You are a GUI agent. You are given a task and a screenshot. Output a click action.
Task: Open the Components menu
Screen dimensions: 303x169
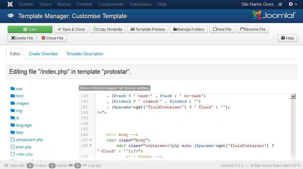pyautogui.click(x=111, y=4)
